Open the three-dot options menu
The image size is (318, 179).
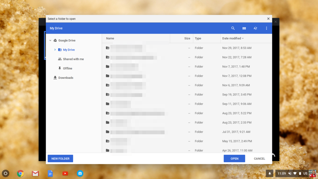point(266,28)
